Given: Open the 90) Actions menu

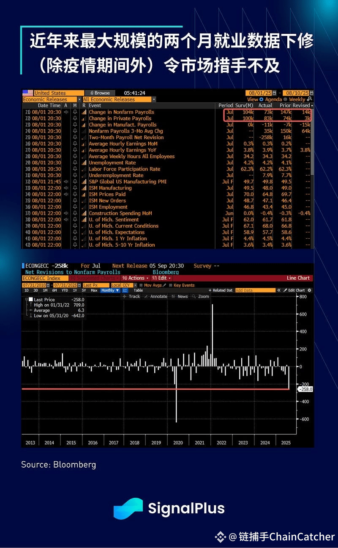Looking at the screenshot, I should [x=136, y=278].
